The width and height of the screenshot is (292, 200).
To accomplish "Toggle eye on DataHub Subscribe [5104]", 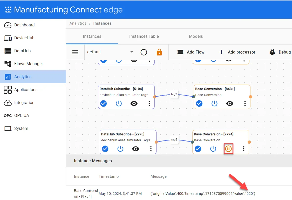I will coord(134,103).
